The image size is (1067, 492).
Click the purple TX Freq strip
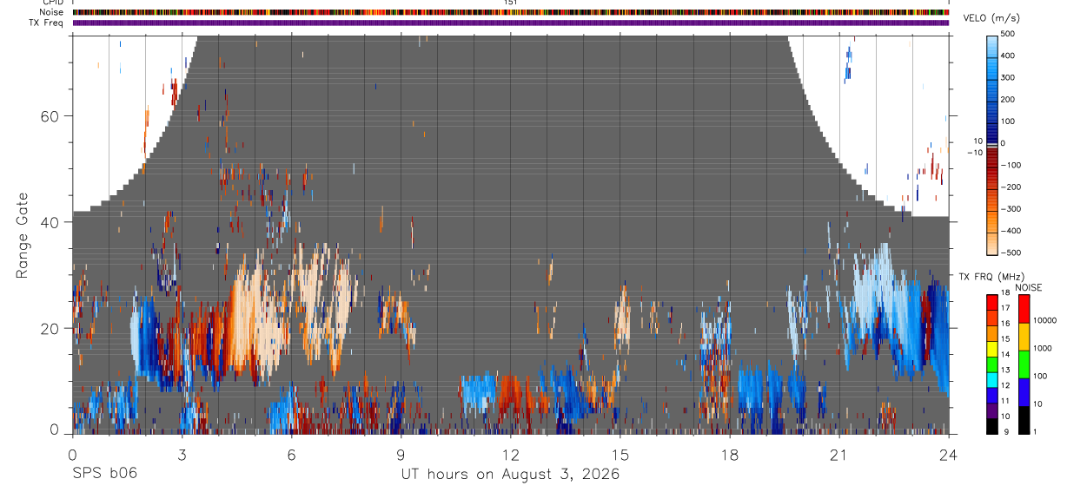(x=510, y=23)
